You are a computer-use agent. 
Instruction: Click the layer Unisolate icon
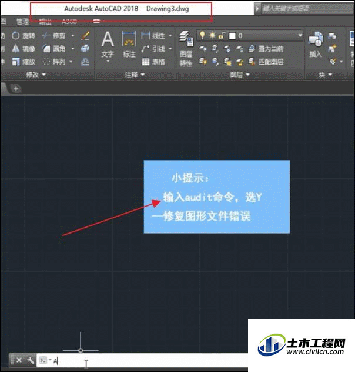[215, 62]
